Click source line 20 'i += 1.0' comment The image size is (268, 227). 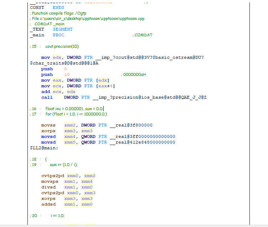47,216
